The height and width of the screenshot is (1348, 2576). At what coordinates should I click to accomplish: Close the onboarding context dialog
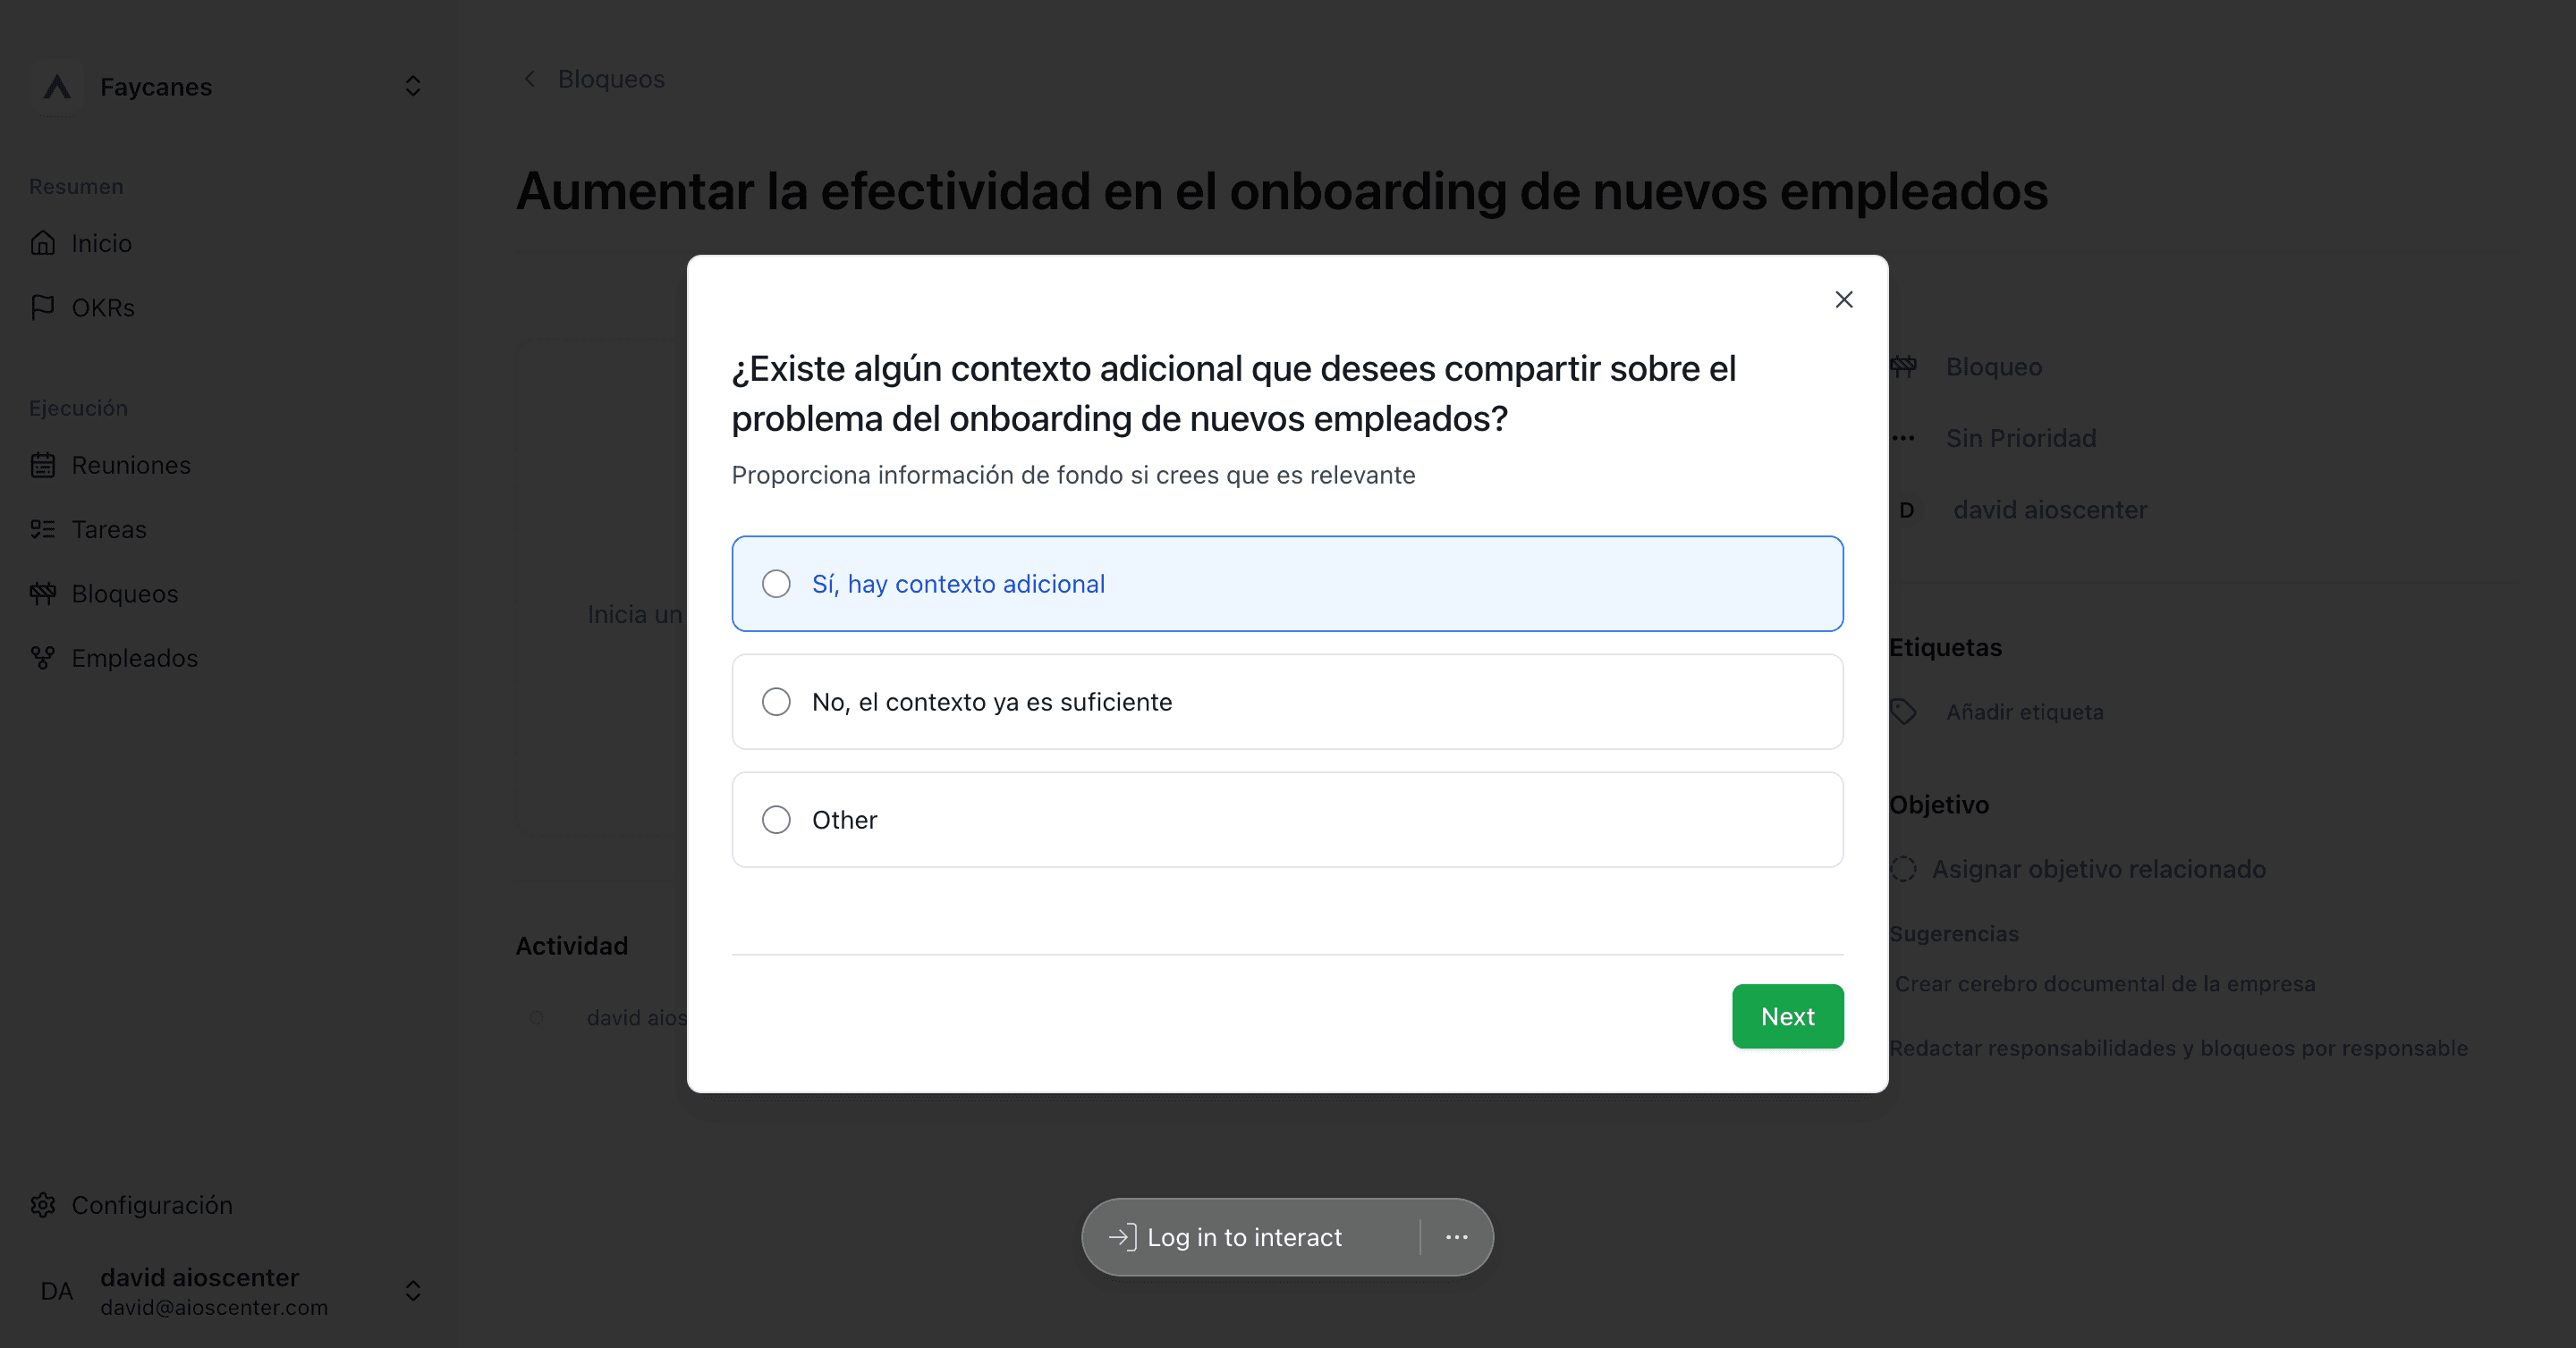pos(1843,299)
